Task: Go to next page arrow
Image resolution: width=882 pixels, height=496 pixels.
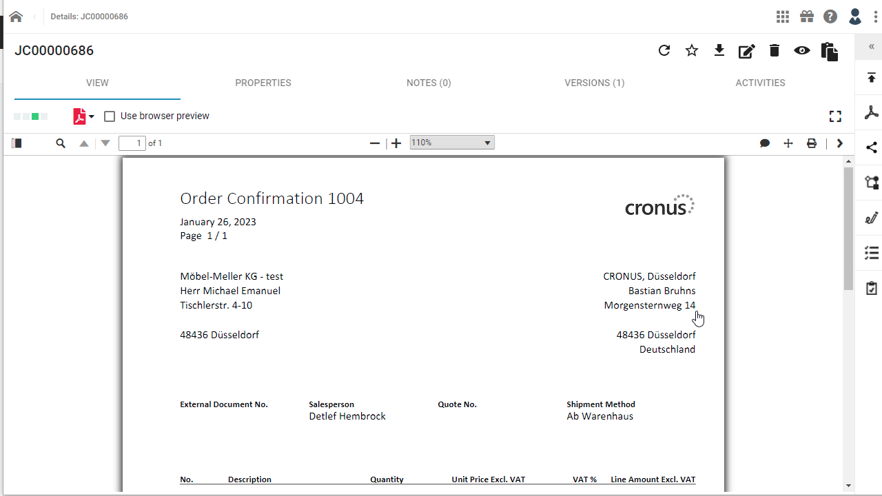Action: pyautogui.click(x=105, y=143)
